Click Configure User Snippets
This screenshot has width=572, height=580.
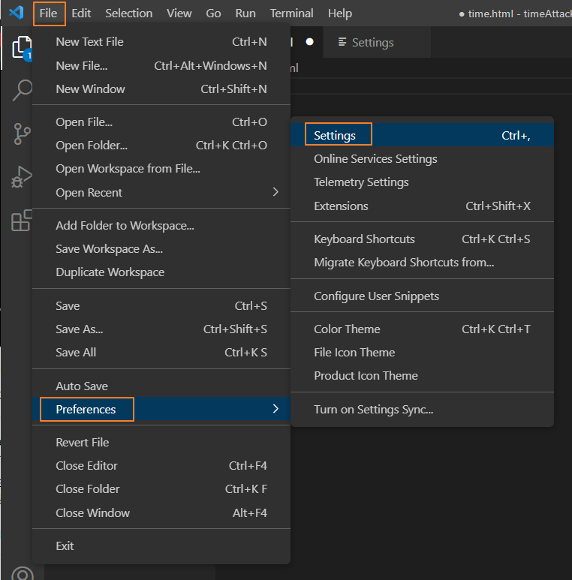point(376,296)
